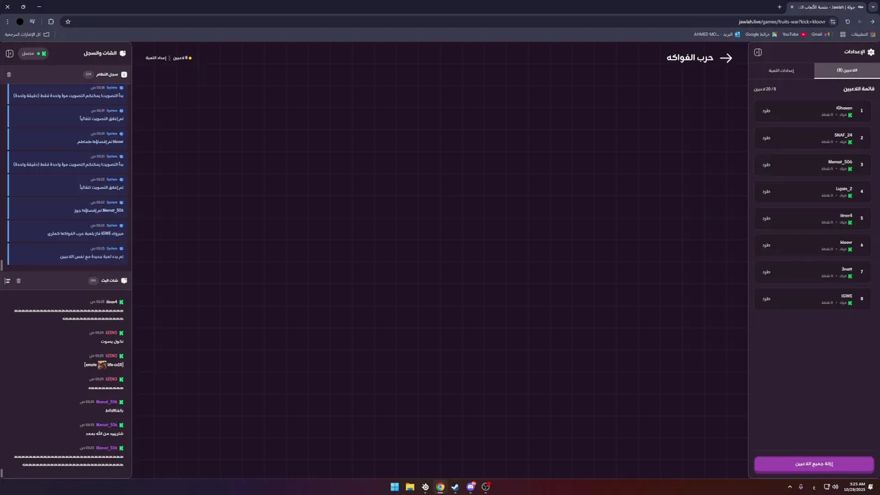Reload the page
Screen dimensions: 880x495
[847, 21]
